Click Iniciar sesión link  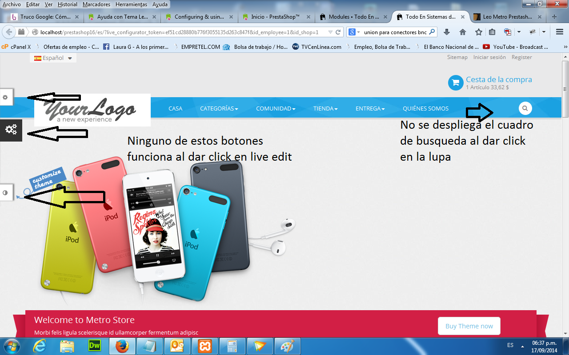click(x=489, y=57)
